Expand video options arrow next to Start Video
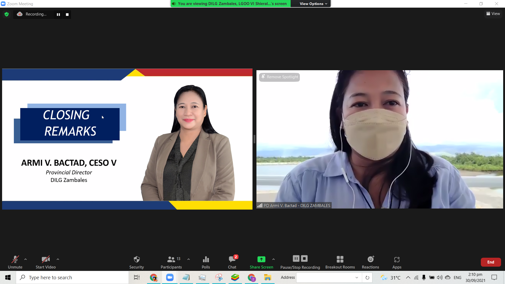Image resolution: width=505 pixels, height=284 pixels. click(58, 259)
